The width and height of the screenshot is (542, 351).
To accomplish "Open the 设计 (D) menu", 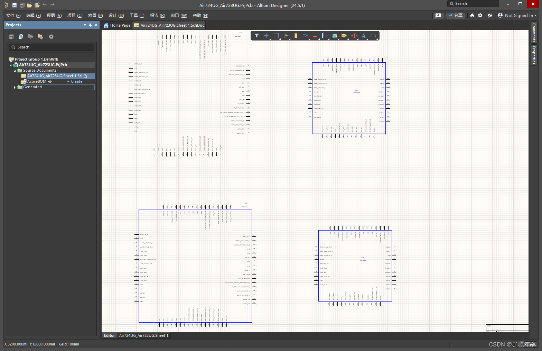I will 116,16.
